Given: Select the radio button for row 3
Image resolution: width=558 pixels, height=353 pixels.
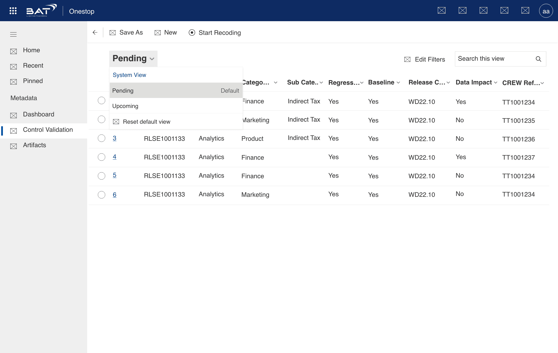Looking at the screenshot, I should 101,138.
